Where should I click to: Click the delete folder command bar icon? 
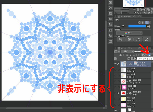click(110, 2)
